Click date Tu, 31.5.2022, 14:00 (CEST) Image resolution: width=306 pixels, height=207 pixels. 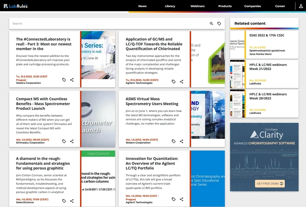click(142, 80)
